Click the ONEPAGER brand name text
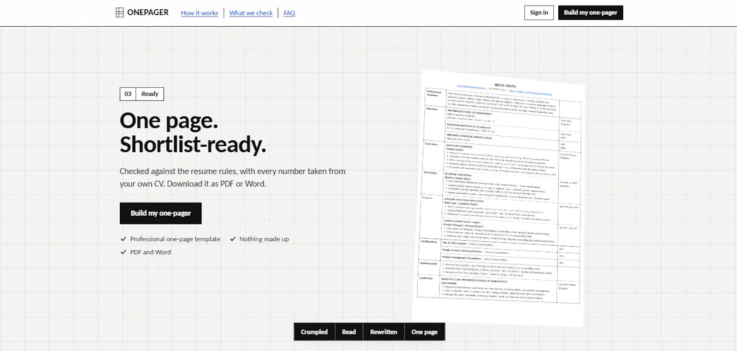Viewport: 737px width, 351px height. point(148,12)
